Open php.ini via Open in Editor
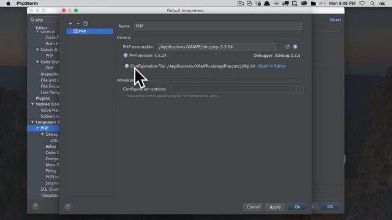Image resolution: width=392 pixels, height=220 pixels. [x=272, y=66]
